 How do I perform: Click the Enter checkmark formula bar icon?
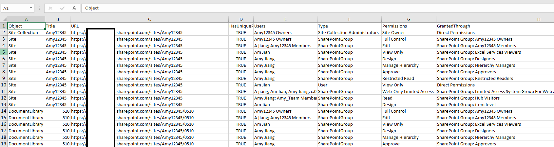62,8
